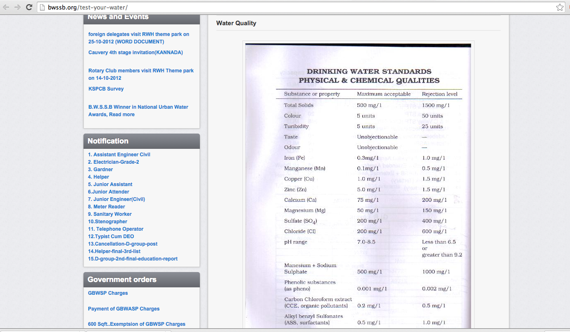The image size is (570, 332).
Task: Reload the page with refresh icon
Action: point(29,7)
